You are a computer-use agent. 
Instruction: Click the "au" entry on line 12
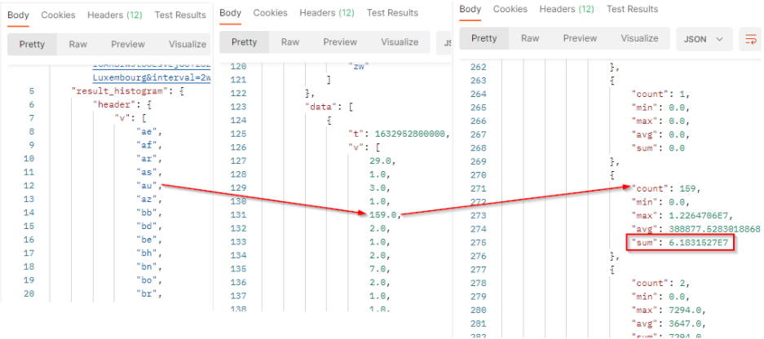pos(149,185)
